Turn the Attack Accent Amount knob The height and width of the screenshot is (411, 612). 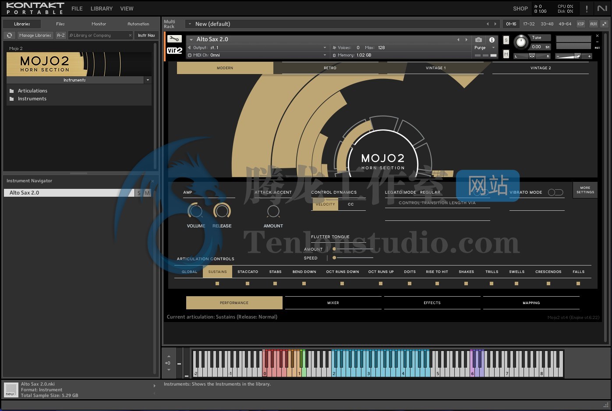[x=273, y=212]
